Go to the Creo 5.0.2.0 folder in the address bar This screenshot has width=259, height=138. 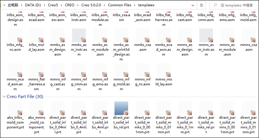[x=91, y=5]
